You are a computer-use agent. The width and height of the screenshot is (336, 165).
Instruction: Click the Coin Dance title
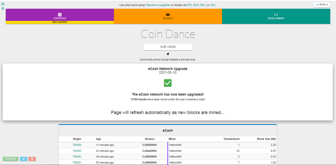pos(168,34)
